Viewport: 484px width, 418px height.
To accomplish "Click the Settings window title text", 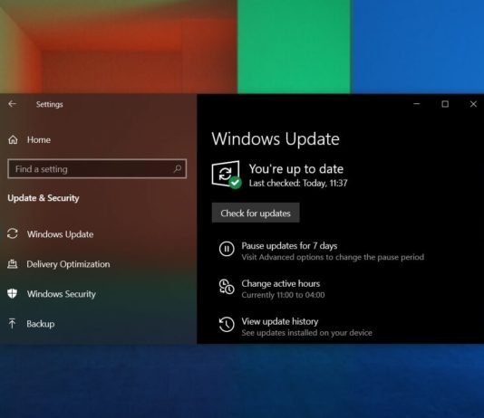I will 49,104.
